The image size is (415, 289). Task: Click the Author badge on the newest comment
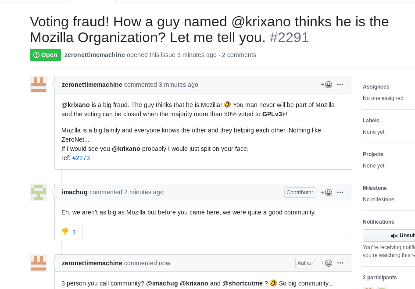tap(305, 263)
